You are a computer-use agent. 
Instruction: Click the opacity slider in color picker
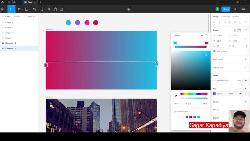point(194,98)
